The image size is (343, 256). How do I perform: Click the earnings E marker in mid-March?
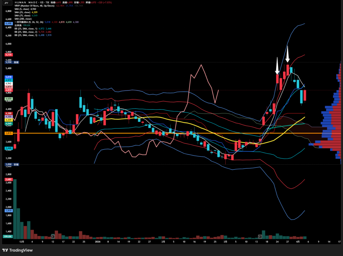(x=260, y=237)
